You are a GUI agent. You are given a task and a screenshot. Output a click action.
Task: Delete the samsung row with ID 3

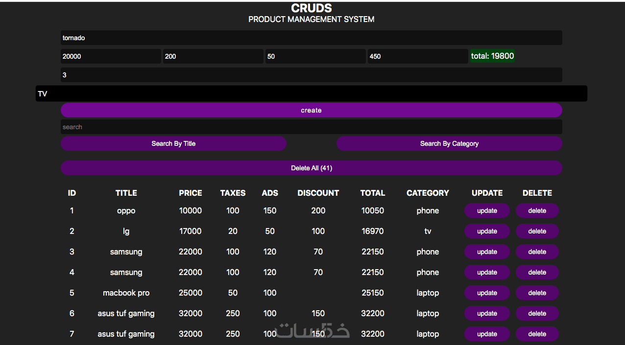[x=537, y=252]
